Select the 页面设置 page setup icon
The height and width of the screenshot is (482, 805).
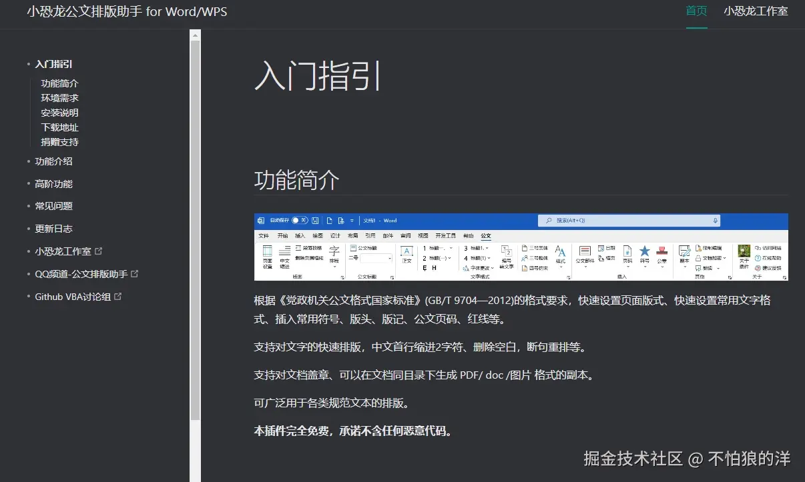pos(266,255)
